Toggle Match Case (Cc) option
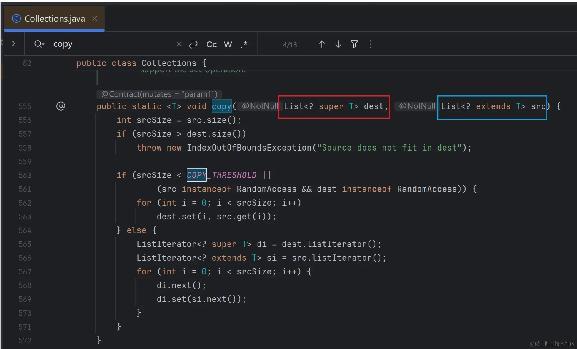The width and height of the screenshot is (577, 349). [x=212, y=44]
